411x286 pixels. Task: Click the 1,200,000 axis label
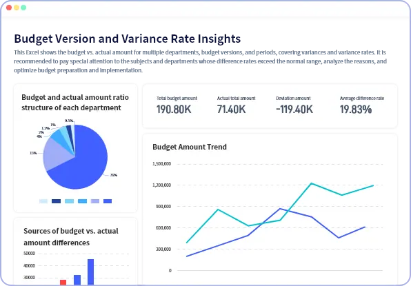pyautogui.click(x=161, y=185)
